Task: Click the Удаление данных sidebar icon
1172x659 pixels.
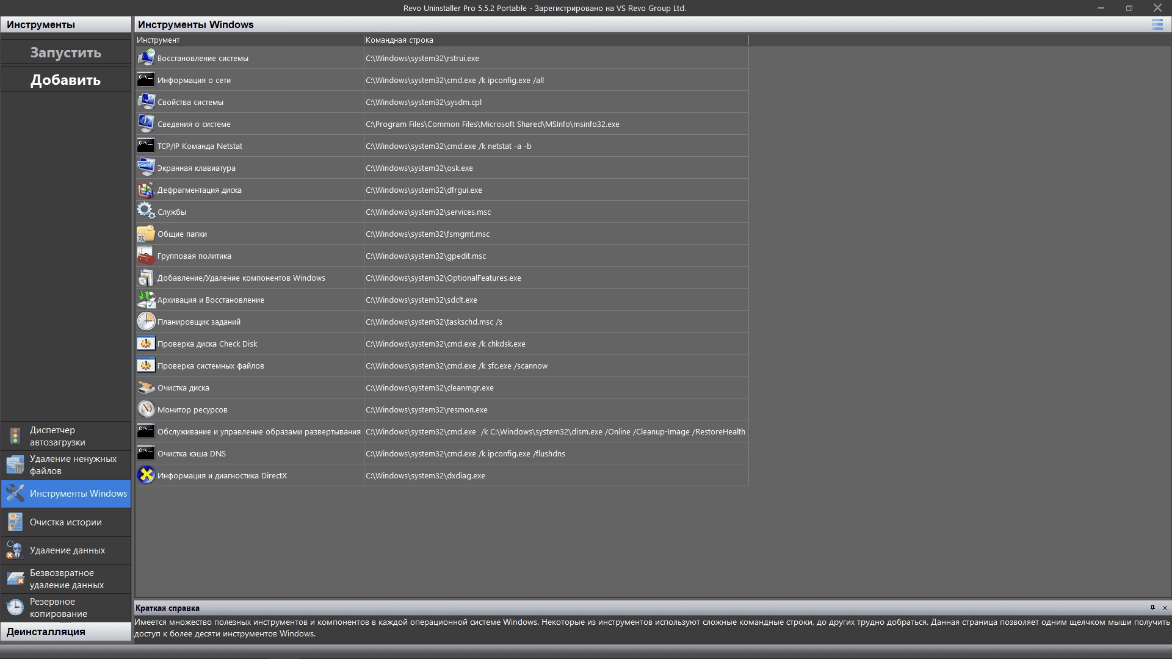Action: point(15,550)
